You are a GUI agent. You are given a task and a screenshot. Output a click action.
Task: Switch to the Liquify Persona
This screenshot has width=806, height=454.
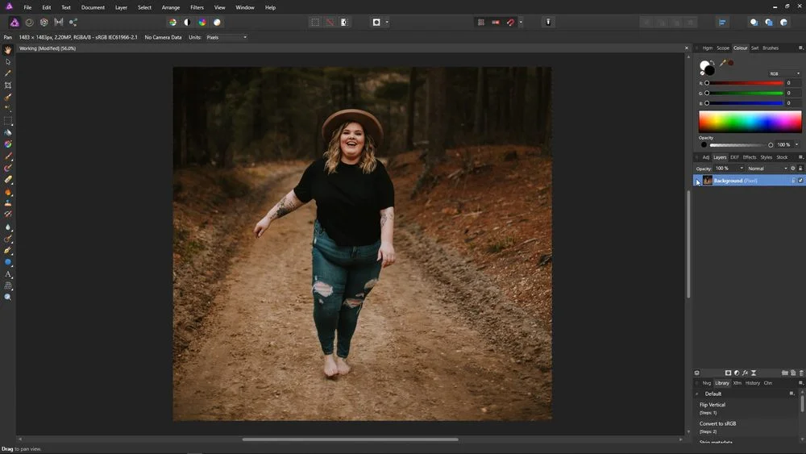click(29, 23)
